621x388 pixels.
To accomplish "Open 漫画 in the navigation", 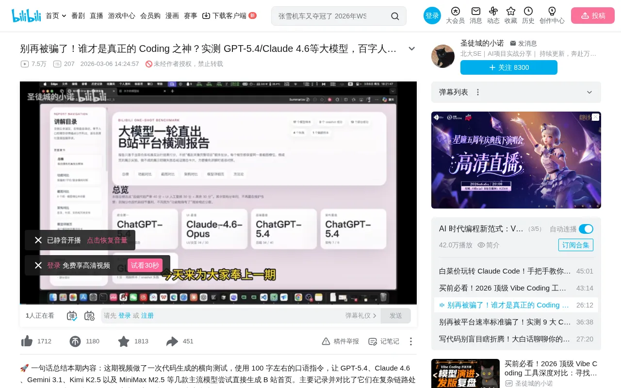I will click(172, 16).
